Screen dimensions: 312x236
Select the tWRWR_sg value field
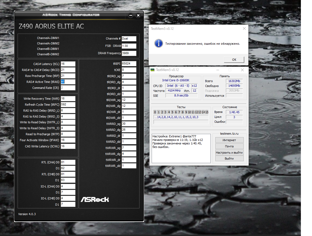[129, 148]
